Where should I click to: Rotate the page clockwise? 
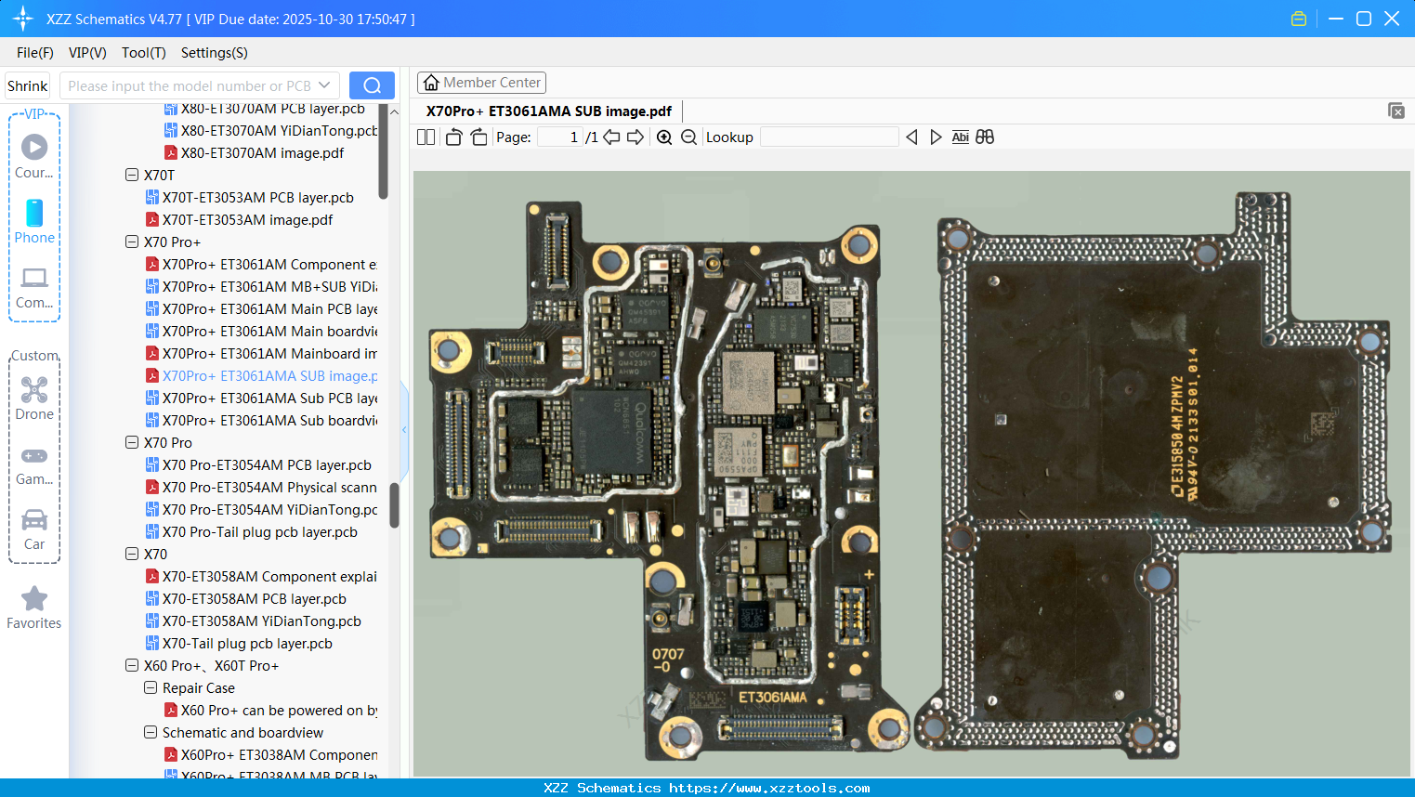pos(478,137)
